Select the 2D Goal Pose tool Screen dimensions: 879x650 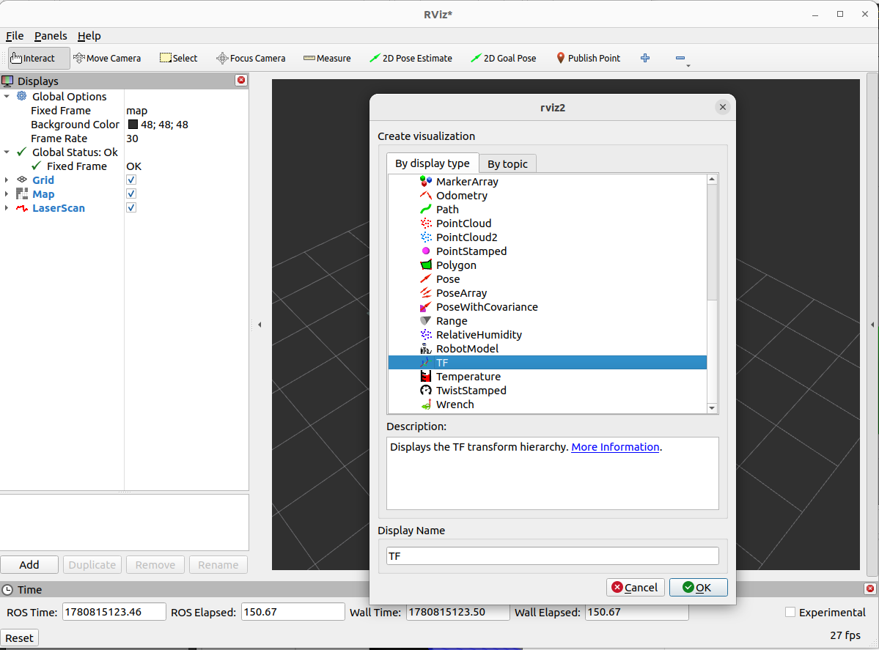(503, 59)
